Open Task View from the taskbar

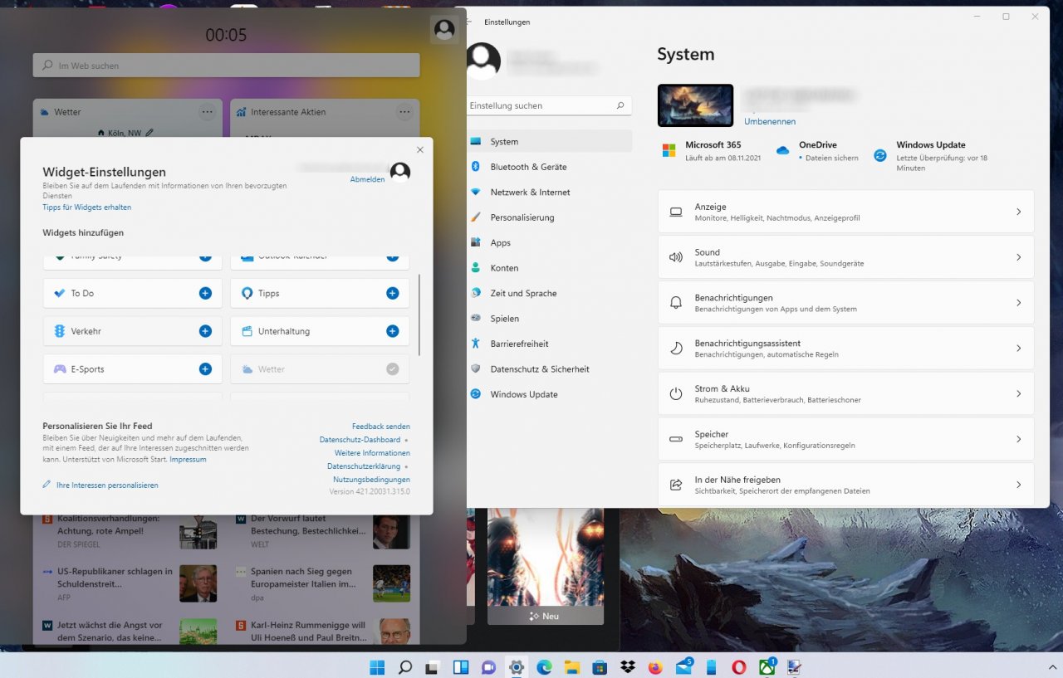pyautogui.click(x=433, y=666)
